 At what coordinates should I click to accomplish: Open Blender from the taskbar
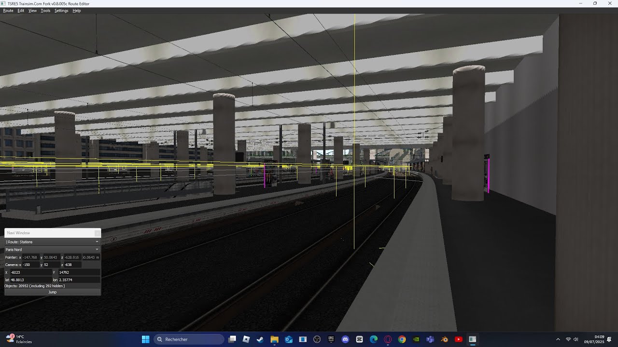click(444, 339)
